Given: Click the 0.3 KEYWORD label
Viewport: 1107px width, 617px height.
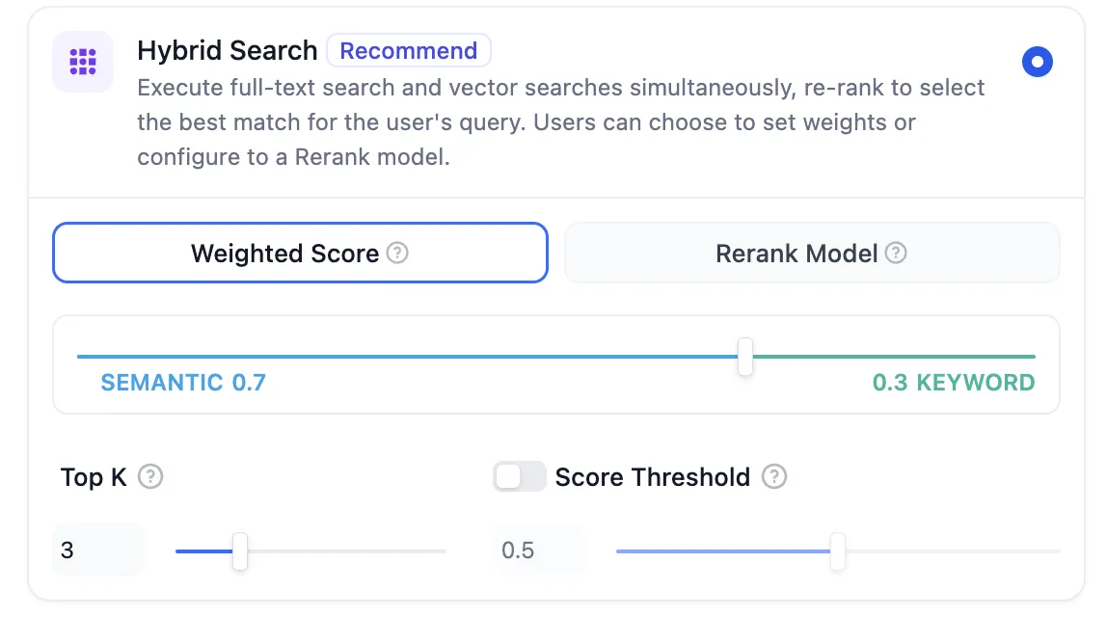Looking at the screenshot, I should click(x=953, y=383).
